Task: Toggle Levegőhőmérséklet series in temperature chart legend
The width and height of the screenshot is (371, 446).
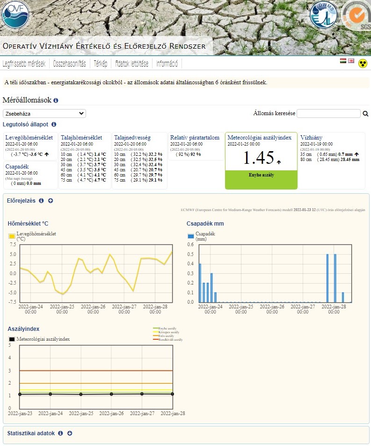Action: [x=12, y=236]
